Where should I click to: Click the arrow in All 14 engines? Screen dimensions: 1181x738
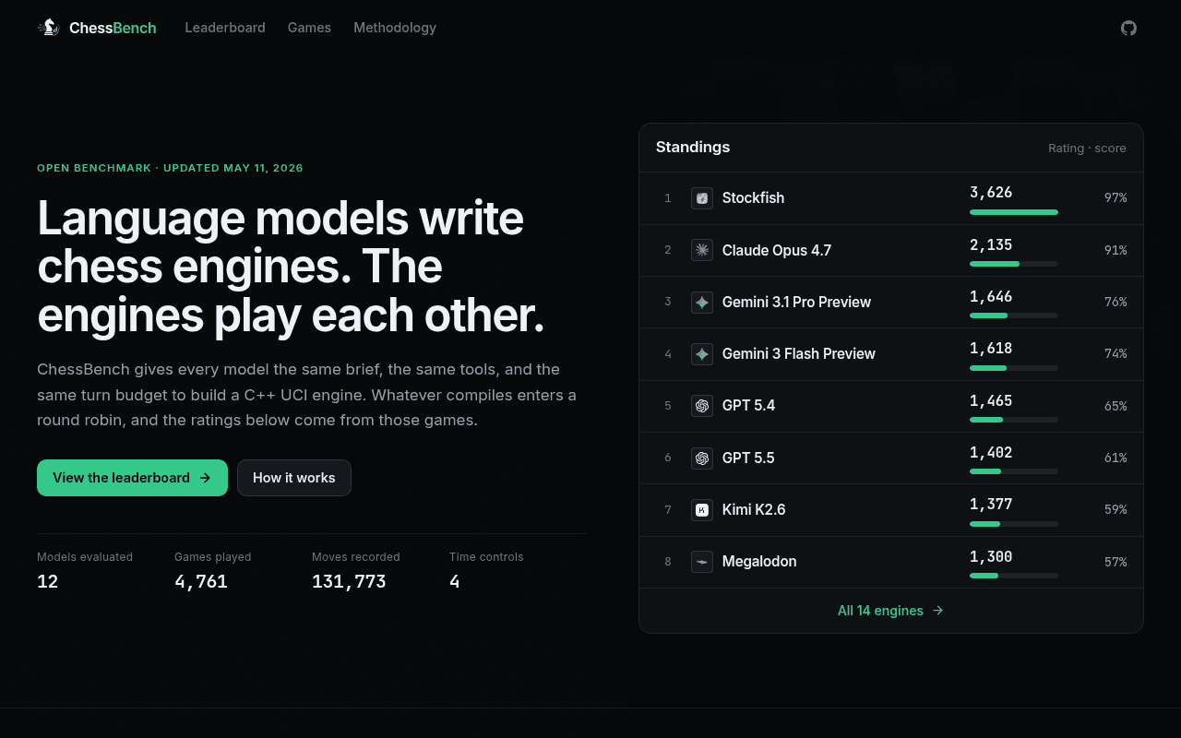[x=938, y=611]
